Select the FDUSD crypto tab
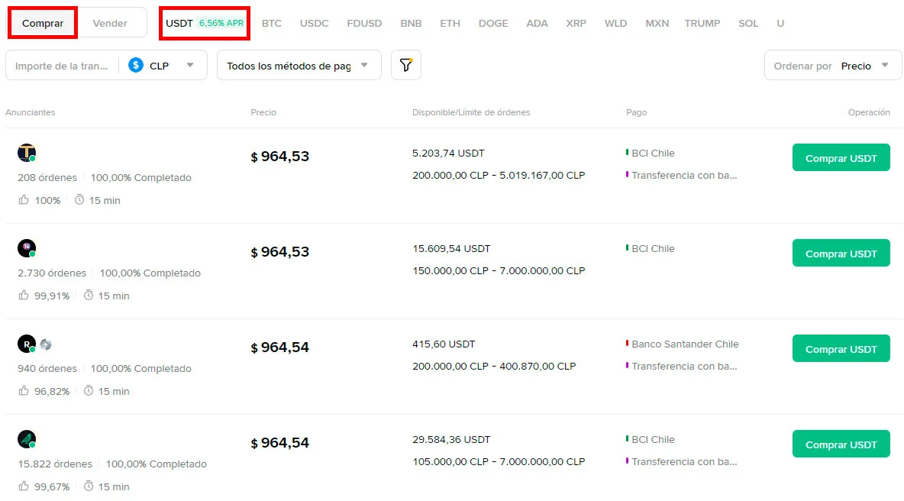 pyautogui.click(x=364, y=23)
